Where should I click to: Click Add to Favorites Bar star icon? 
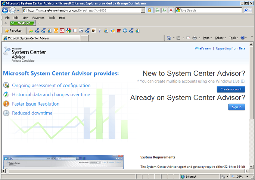click(31, 30)
